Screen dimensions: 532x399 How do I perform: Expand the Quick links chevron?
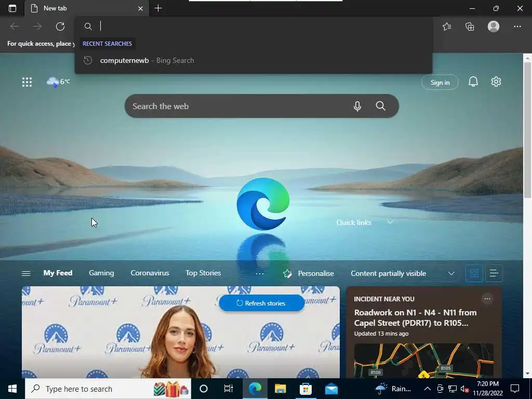(x=390, y=222)
